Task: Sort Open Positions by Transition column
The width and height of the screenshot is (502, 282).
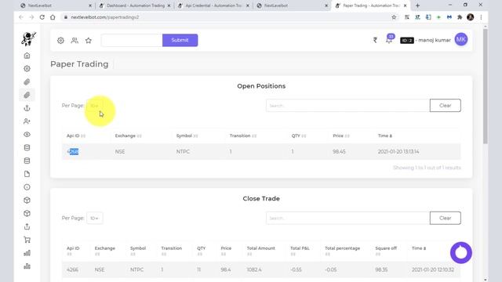Action: point(243,136)
